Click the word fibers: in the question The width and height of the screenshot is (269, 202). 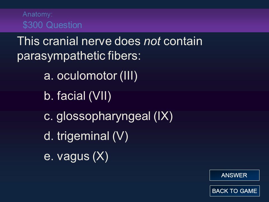(124, 56)
